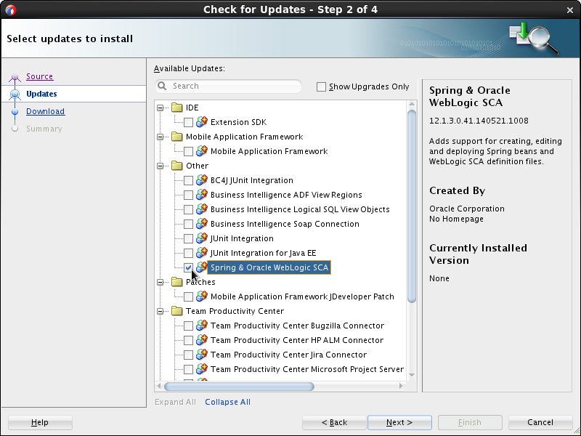Screen dimensions: 581x436
Task: Close the Check for Updates dialog
Action: coord(570,10)
